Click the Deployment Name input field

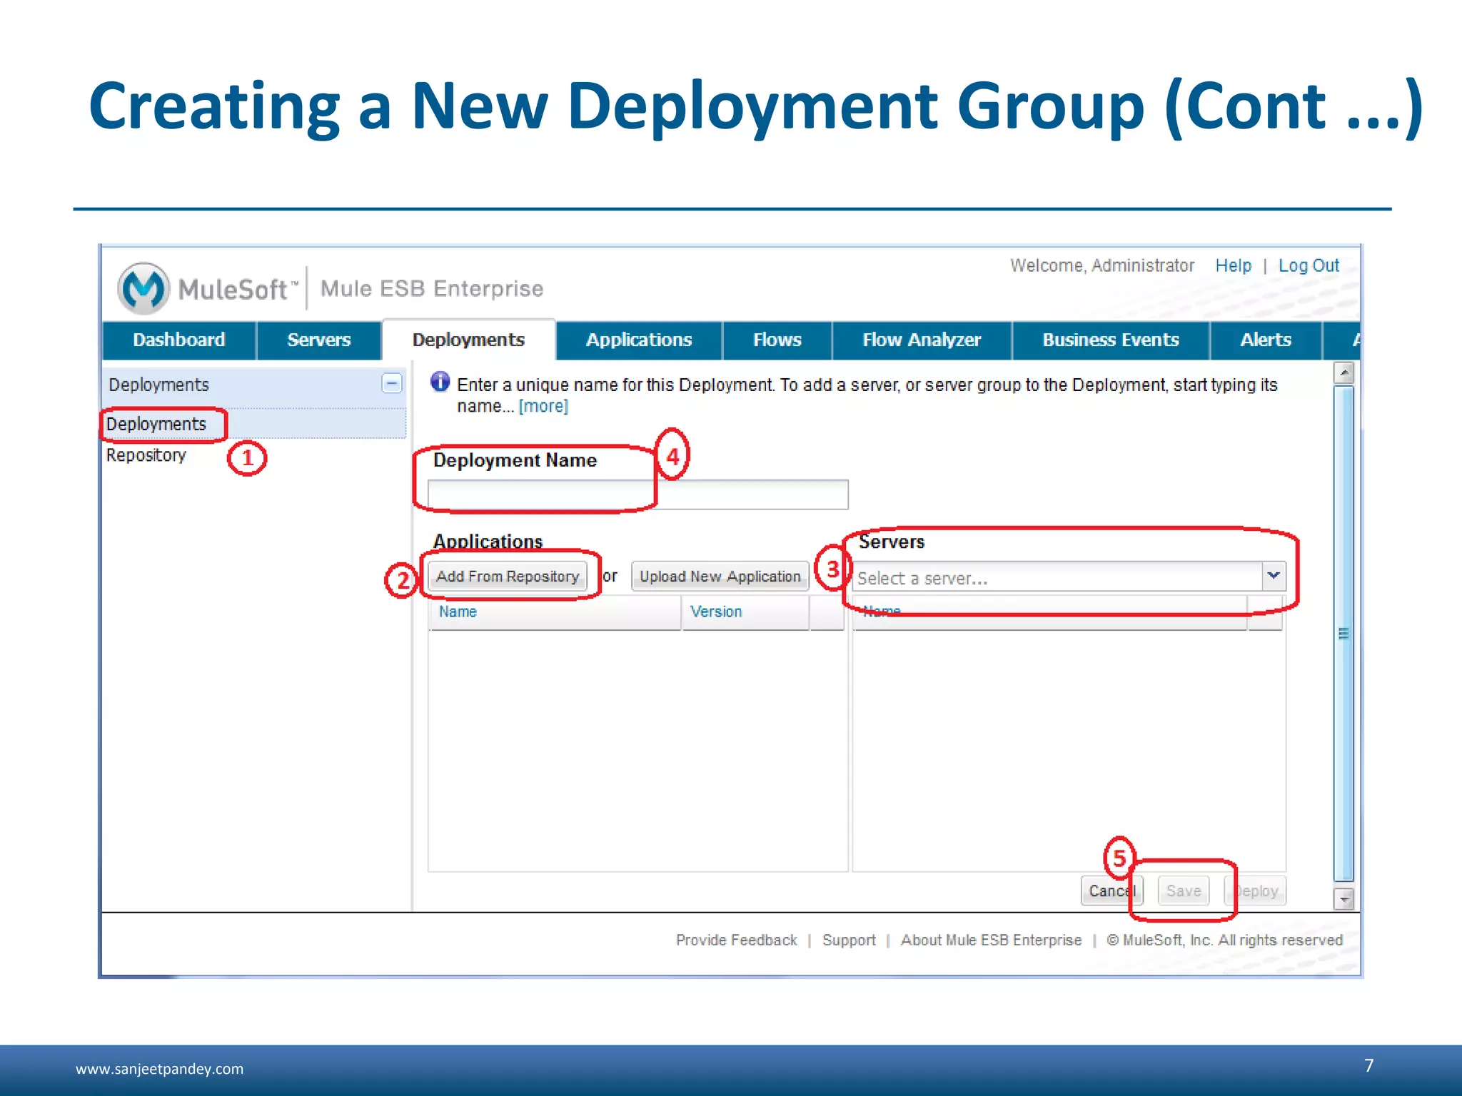point(637,494)
